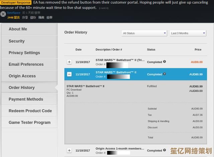The height and width of the screenshot is (157, 214).
Task: Click help icon in highlighted Battlefront II row
Action: point(165,74)
